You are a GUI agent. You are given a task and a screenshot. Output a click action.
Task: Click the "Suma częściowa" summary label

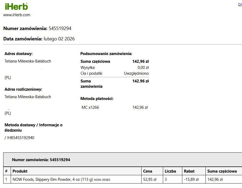click(x=95, y=61)
